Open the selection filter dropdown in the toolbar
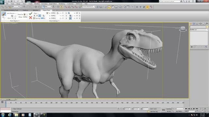 tap(16, 6)
